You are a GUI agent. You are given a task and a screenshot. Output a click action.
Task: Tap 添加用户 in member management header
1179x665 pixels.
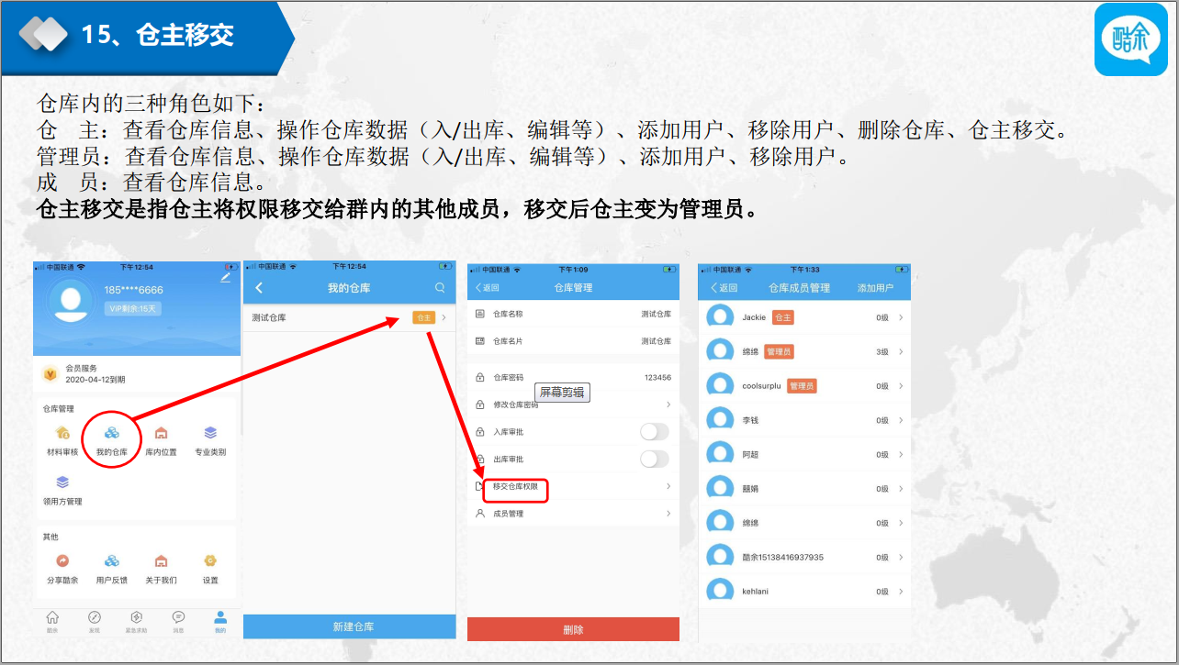(875, 288)
